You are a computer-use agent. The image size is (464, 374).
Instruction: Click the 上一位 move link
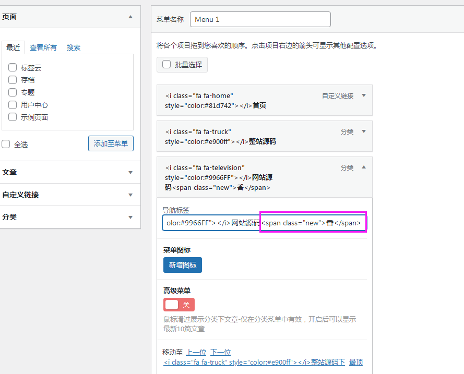point(196,352)
